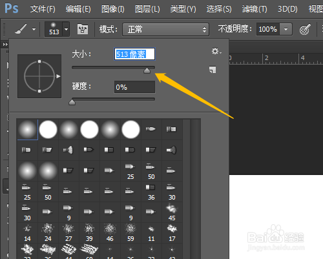Select the brush preset labeled 11
323x259 pixels.
(x=151, y=233)
